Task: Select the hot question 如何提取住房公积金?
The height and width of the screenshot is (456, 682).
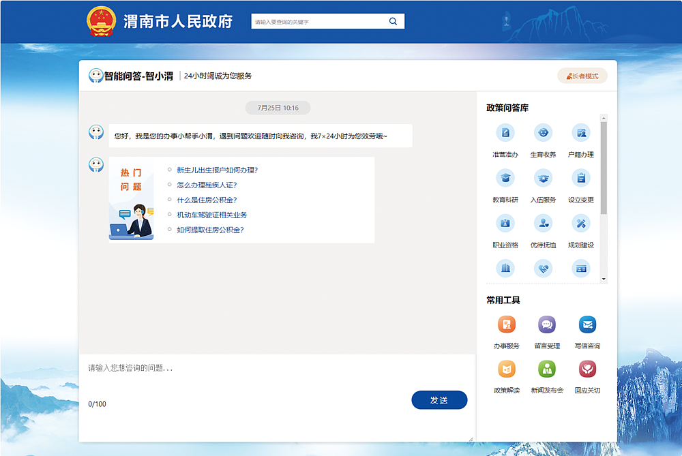Action: point(210,230)
